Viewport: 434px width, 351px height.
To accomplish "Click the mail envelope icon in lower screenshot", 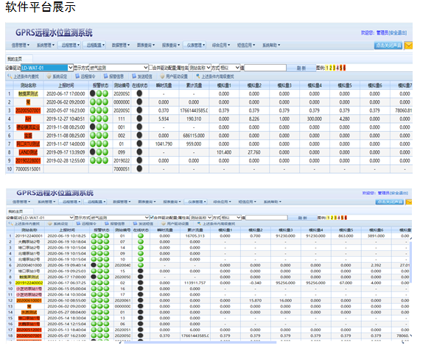I will coord(409,202).
